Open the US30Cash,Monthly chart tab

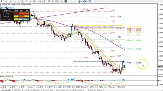click(77, 90)
